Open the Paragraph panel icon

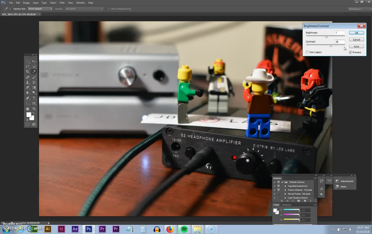[321, 194]
